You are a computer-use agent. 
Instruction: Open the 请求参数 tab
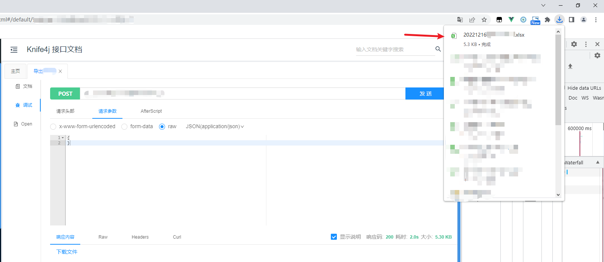pos(107,111)
